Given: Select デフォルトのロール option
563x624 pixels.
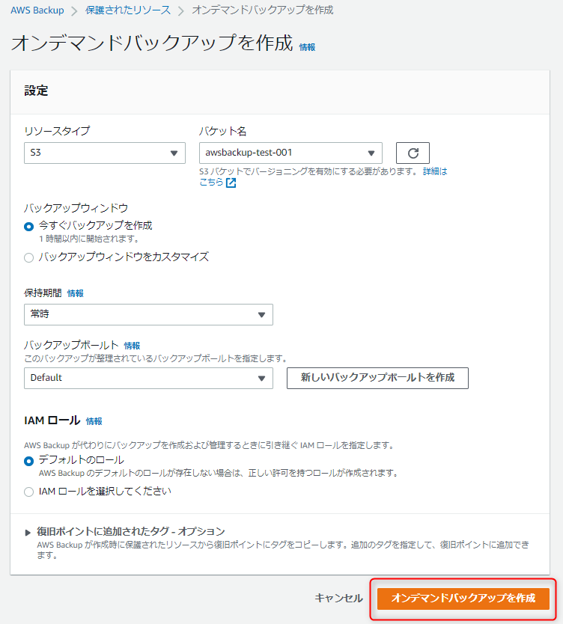Looking at the screenshot, I should [x=28, y=460].
